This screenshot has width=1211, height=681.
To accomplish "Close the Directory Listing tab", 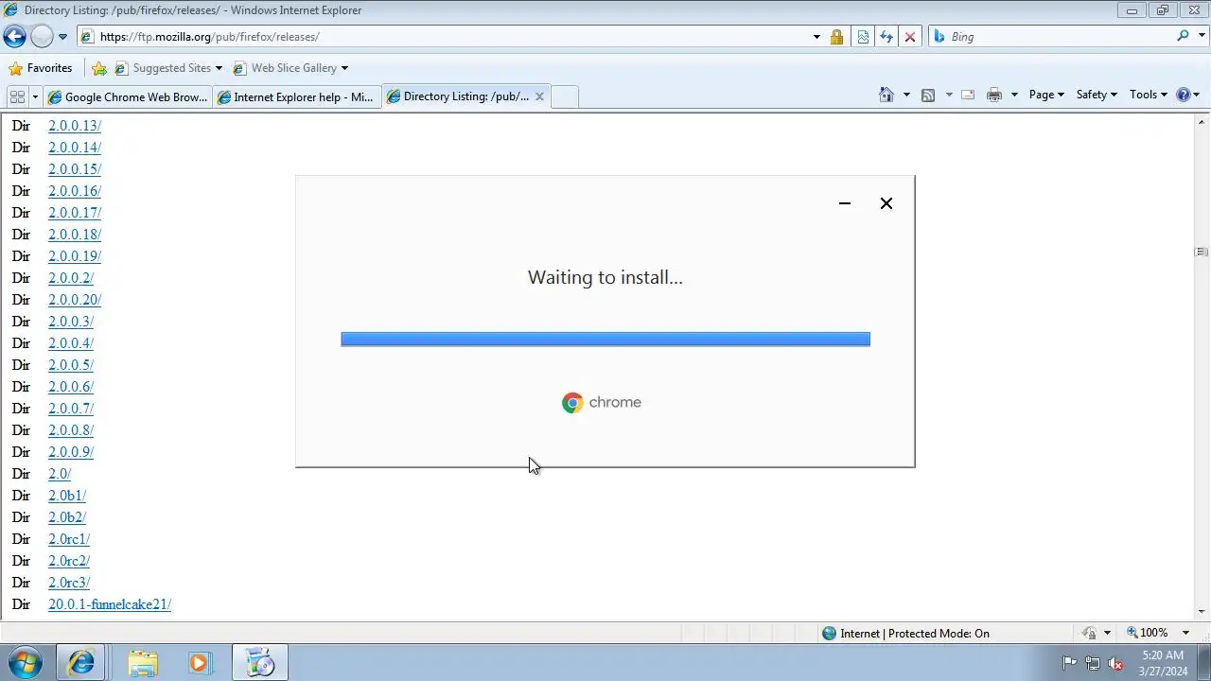I will [x=539, y=96].
